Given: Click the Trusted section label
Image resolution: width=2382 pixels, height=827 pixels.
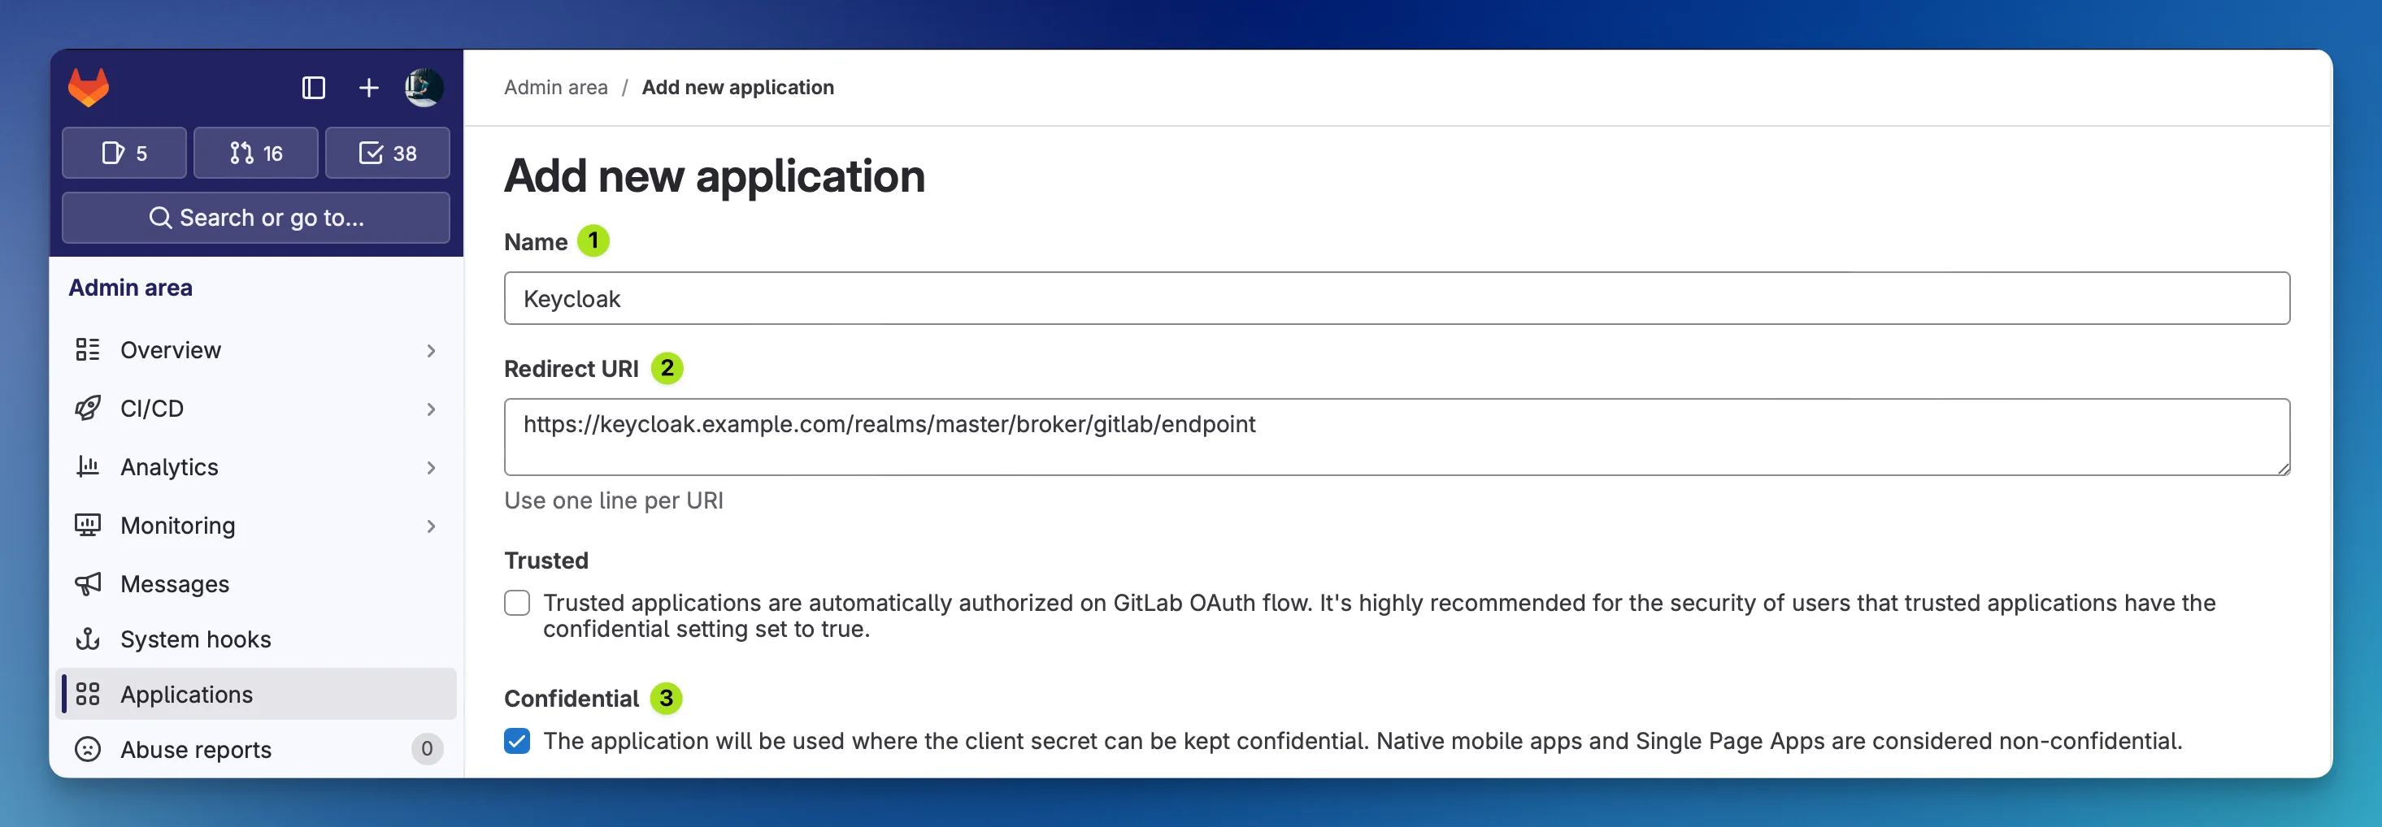Looking at the screenshot, I should point(546,561).
